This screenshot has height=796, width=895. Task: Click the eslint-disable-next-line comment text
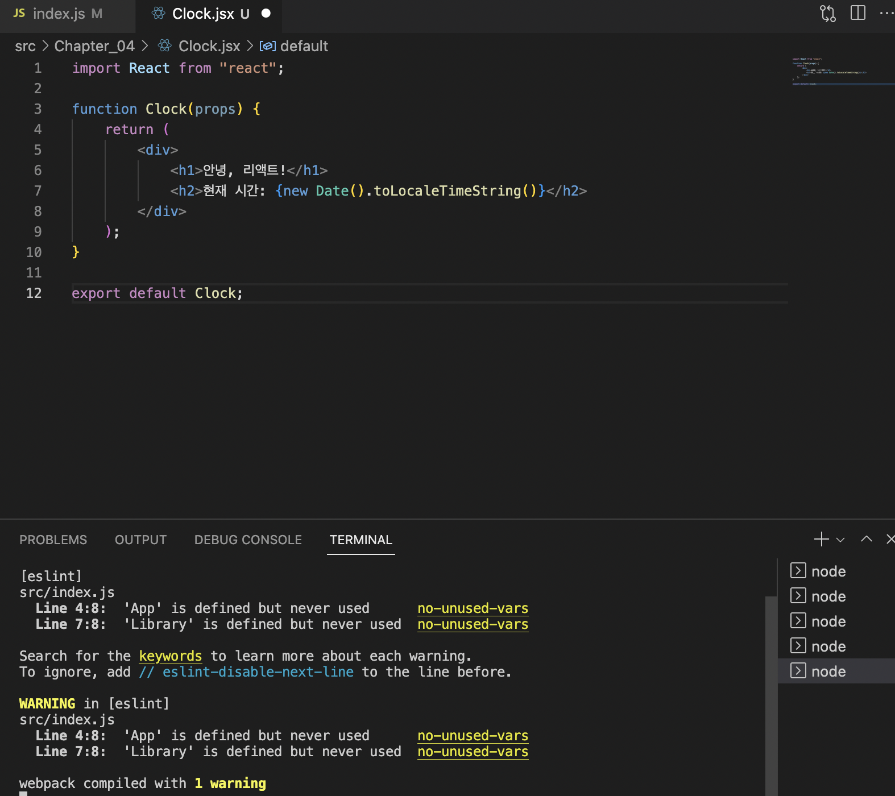click(x=246, y=672)
